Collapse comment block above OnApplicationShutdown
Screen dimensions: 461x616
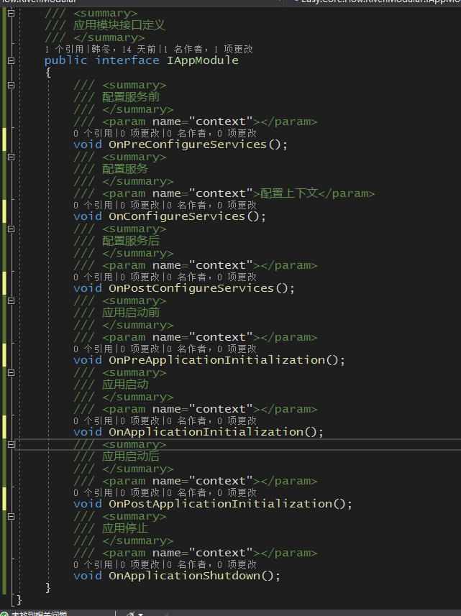tap(11, 517)
